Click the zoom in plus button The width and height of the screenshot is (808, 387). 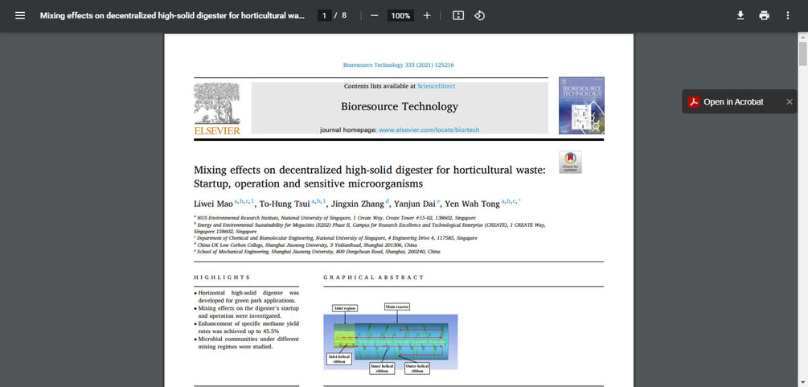(x=427, y=15)
